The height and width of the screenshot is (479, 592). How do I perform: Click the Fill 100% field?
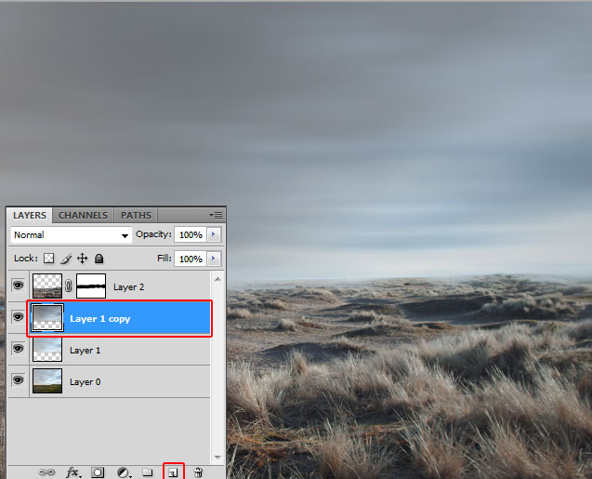[191, 259]
